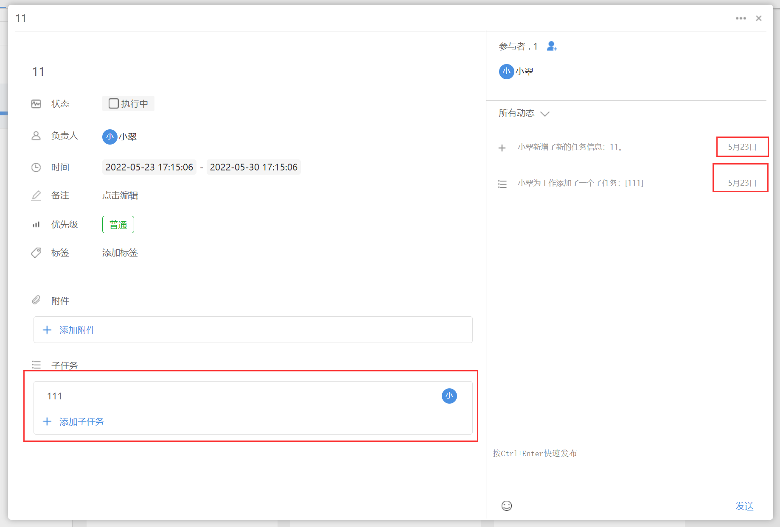This screenshot has width=780, height=527.
Task: Click the activity entry about subtask [111]
Action: click(581, 183)
